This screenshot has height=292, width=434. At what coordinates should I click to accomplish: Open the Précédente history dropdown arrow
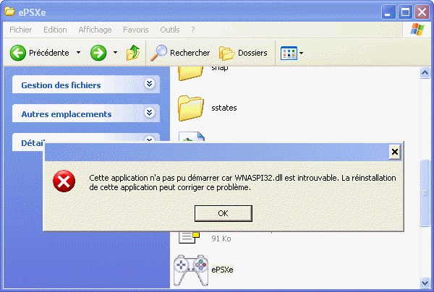tap(79, 52)
